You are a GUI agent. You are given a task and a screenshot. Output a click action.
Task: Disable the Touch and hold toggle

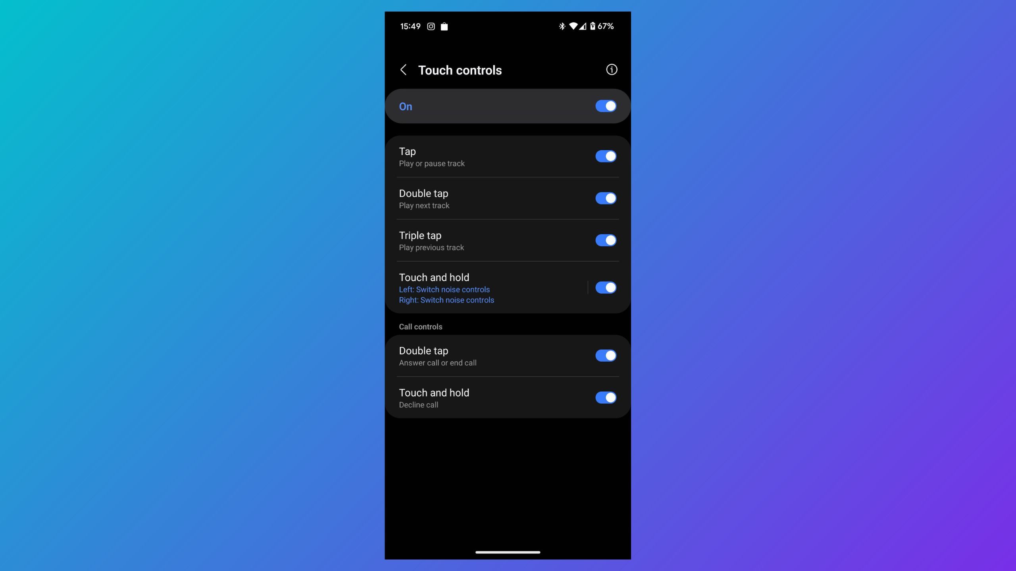coord(605,287)
